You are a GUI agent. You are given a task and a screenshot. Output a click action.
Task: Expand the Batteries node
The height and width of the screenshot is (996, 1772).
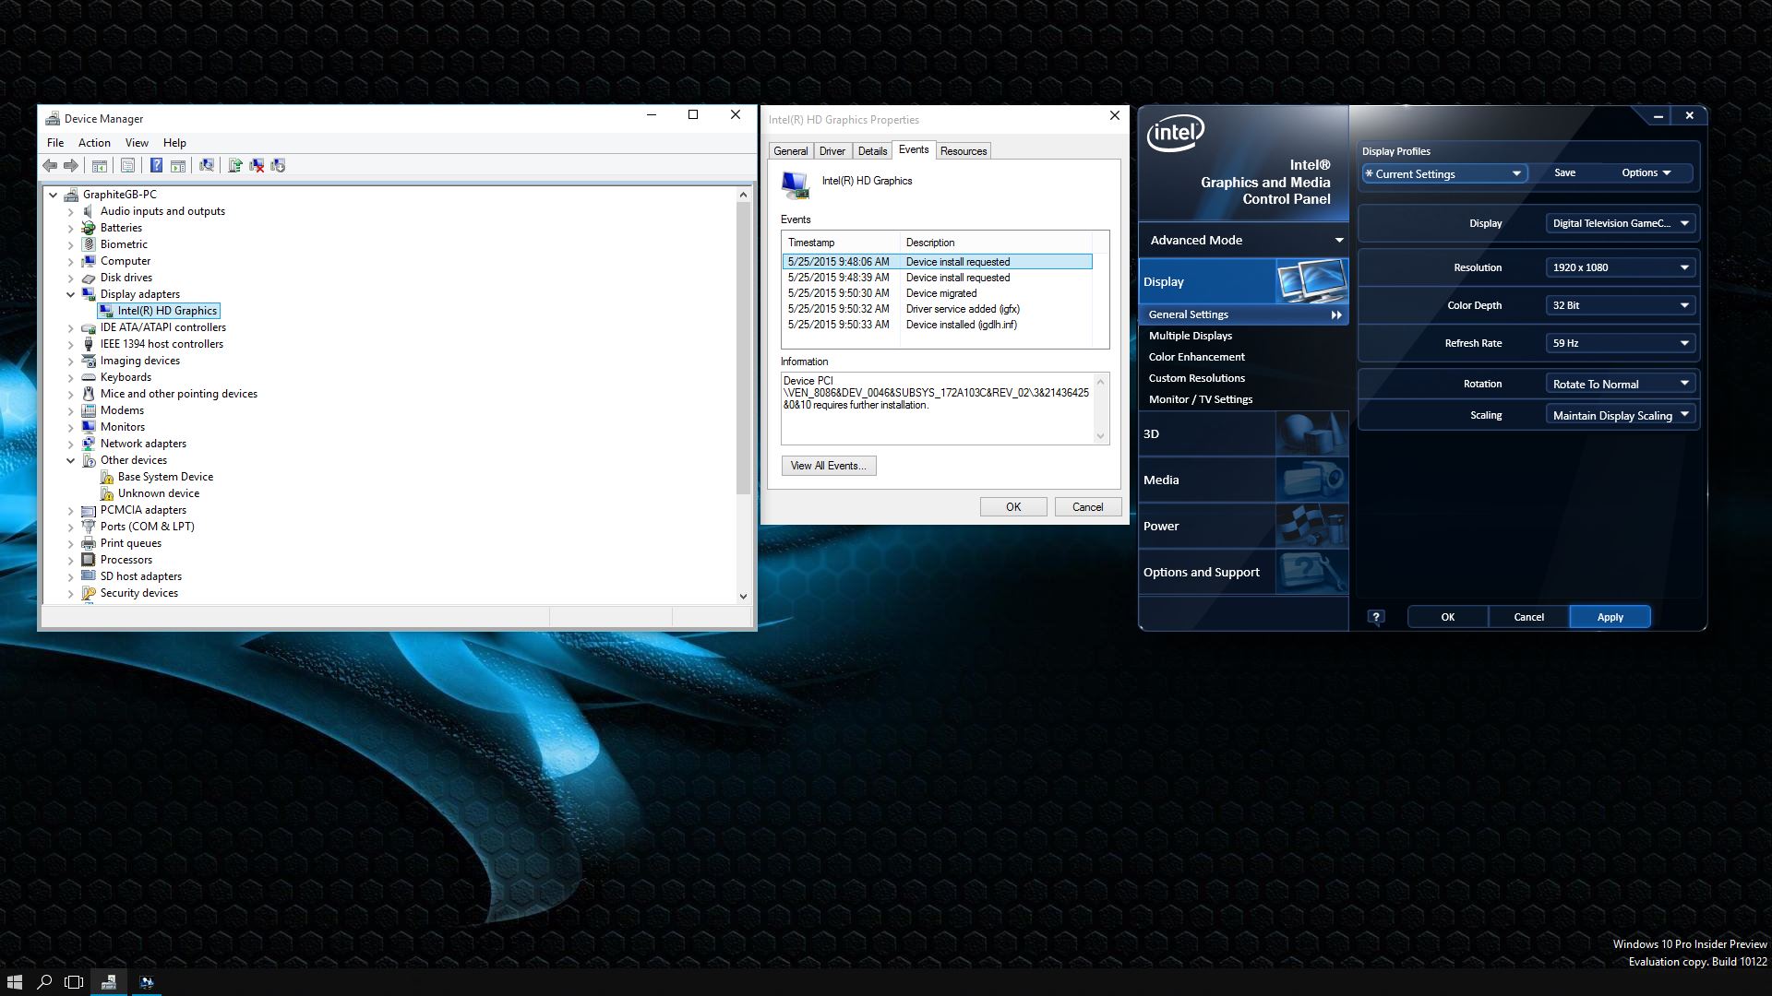[70, 228]
